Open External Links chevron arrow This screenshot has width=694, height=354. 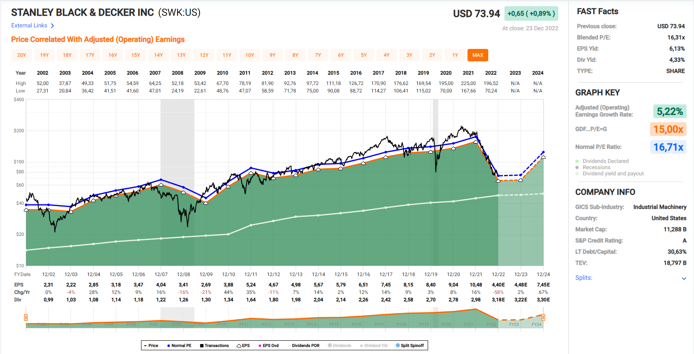tap(52, 26)
